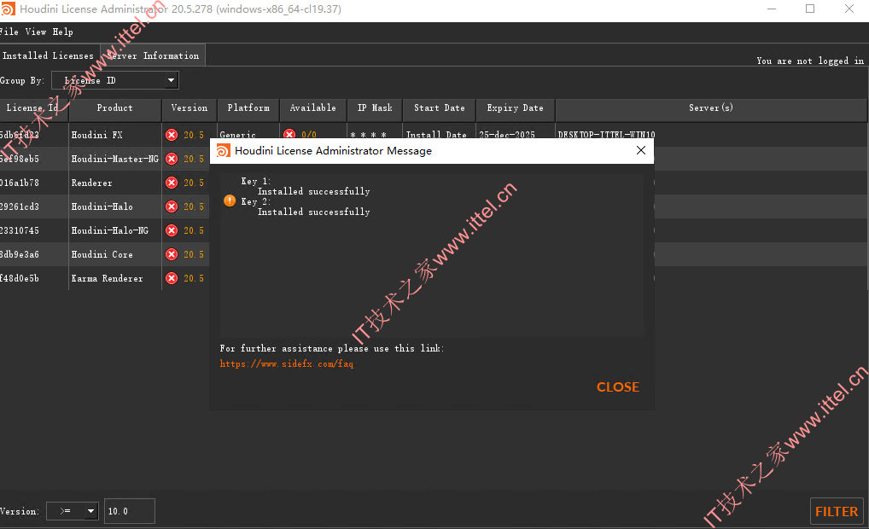Open the Group By License ID dropdown
Image resolution: width=869 pixels, height=529 pixels.
(115, 80)
